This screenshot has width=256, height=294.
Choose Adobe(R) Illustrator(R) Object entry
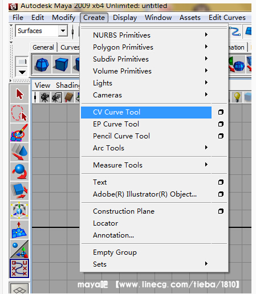click(x=146, y=194)
